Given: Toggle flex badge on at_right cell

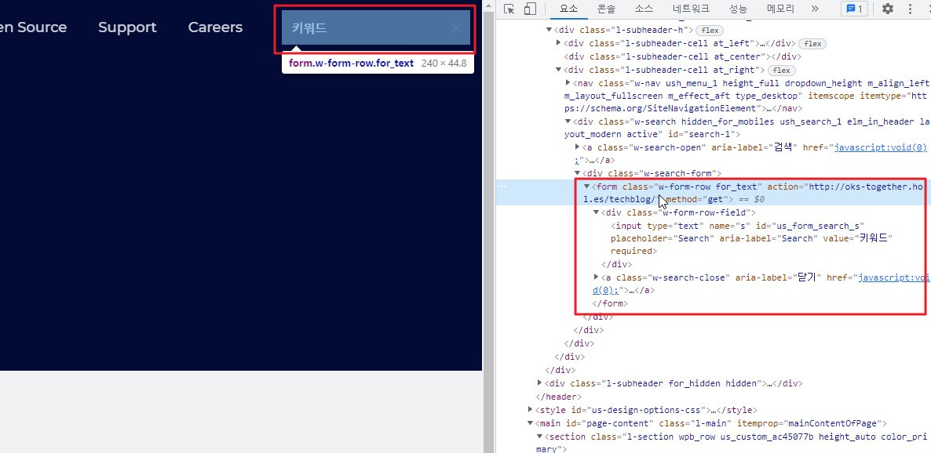Looking at the screenshot, I should pyautogui.click(x=781, y=71).
